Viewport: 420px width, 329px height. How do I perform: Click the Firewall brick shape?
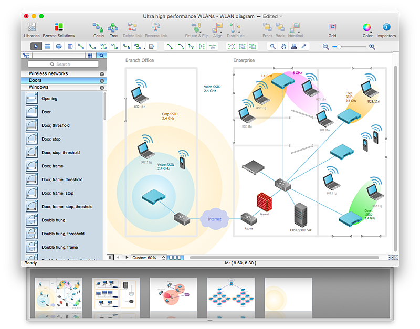point(264,202)
